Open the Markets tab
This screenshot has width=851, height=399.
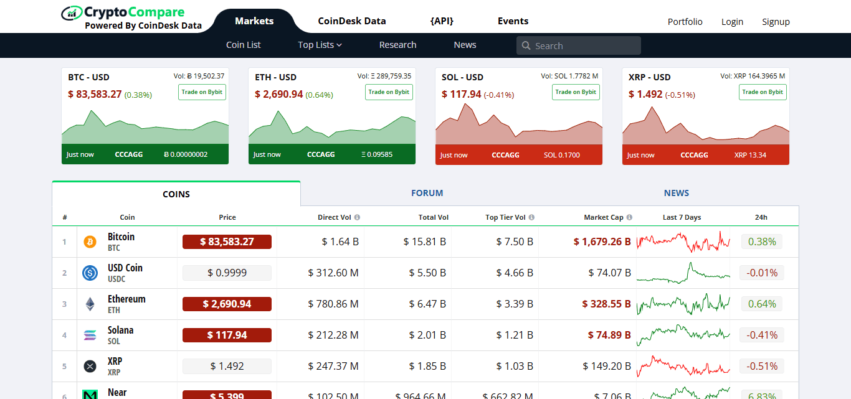click(254, 21)
